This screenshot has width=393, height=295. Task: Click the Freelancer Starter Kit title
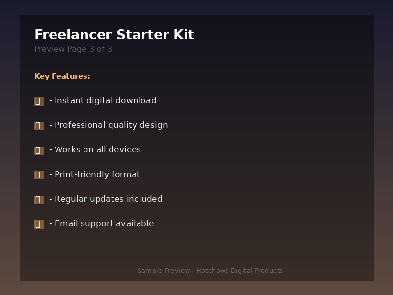[114, 35]
